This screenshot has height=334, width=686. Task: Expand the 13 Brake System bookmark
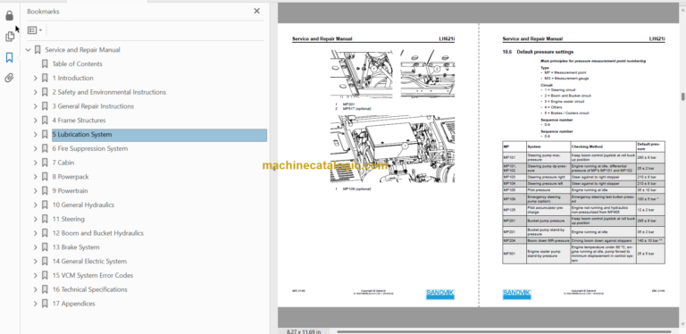[36, 247]
